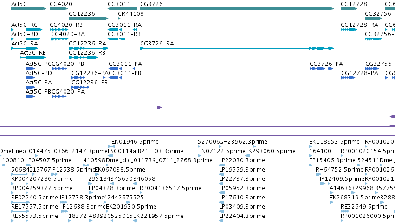Click EST LP22030.3prime
This screenshot has height=223, width=395.
pos(242,160)
